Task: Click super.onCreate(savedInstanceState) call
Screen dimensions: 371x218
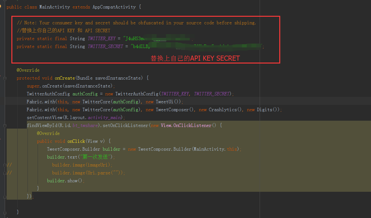Action: coord(71,86)
